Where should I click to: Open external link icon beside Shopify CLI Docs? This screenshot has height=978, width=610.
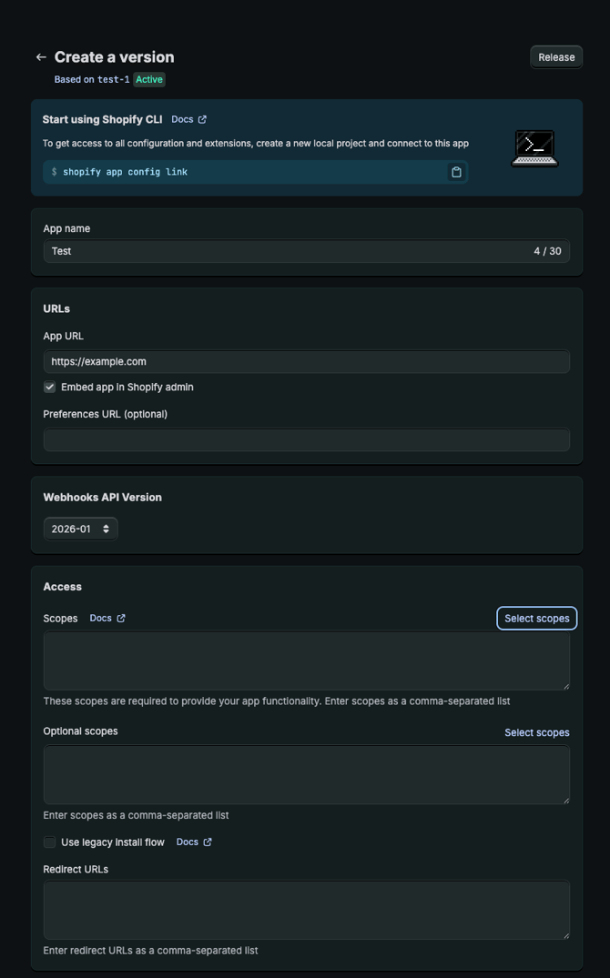click(x=204, y=118)
